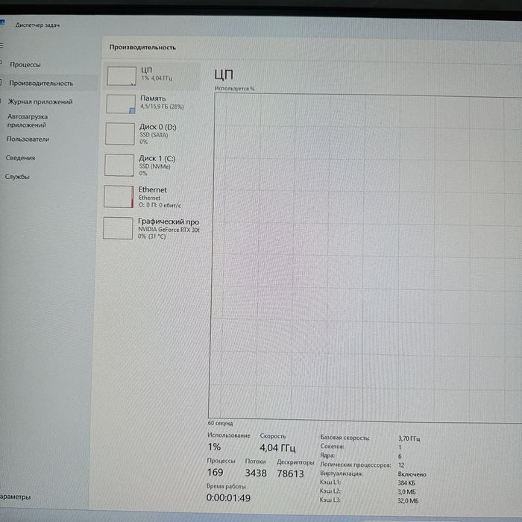This screenshot has width=522, height=522.
Task: Go to Автозагрузка приложений
Action: (x=28, y=121)
